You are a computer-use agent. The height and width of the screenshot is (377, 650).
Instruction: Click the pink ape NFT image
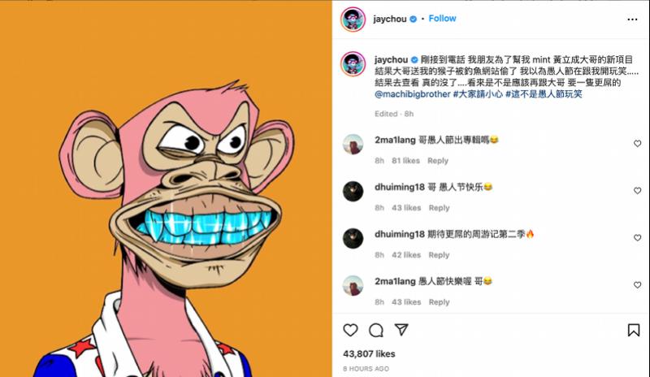tap(166, 188)
